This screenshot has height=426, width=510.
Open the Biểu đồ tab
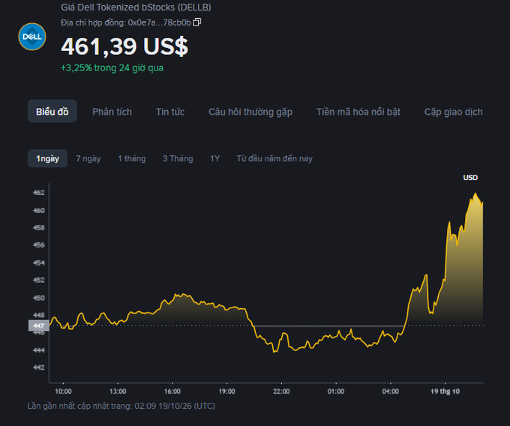point(52,112)
